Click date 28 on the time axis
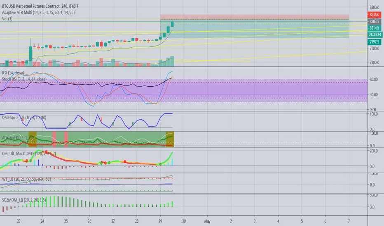384x226 pixels. [137, 221]
